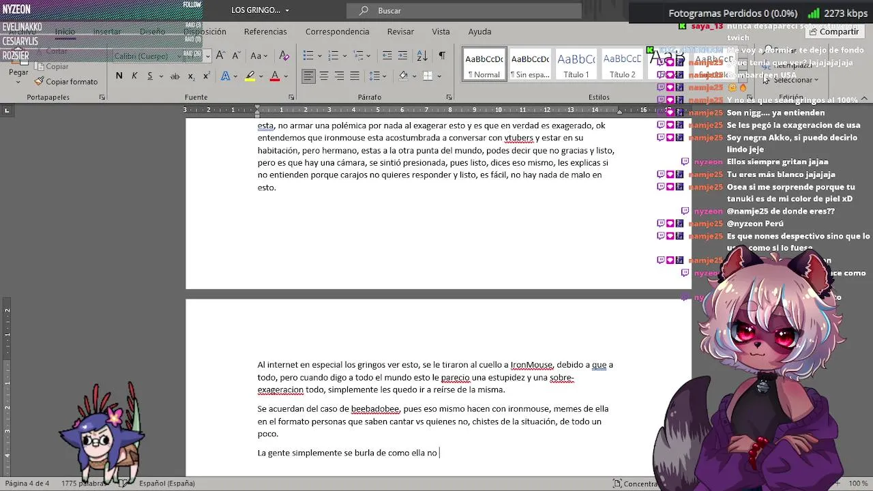Apply the Título 1 style
Image resolution: width=873 pixels, height=491 pixels.
coord(576,64)
